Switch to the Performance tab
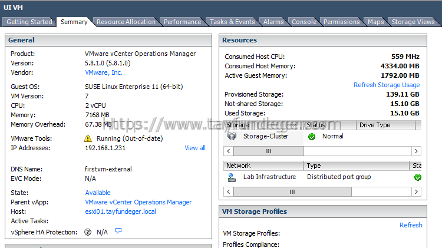442x248 pixels. click(x=182, y=22)
